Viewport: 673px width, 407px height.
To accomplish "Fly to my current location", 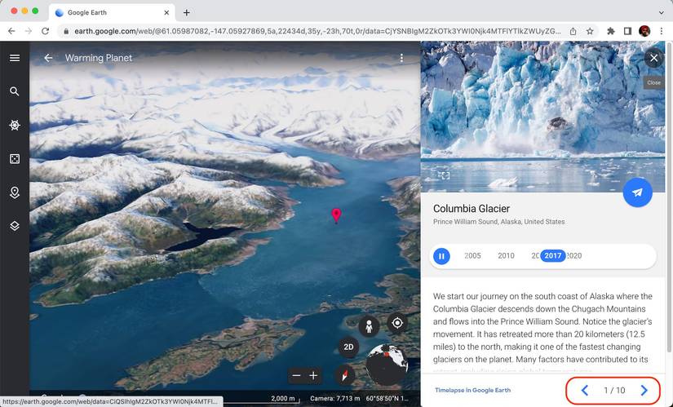I will (x=397, y=322).
